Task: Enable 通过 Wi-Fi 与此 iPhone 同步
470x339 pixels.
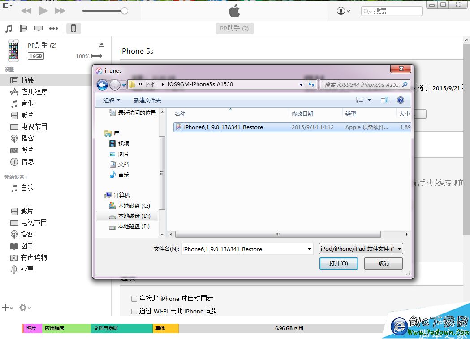Action: click(x=134, y=311)
